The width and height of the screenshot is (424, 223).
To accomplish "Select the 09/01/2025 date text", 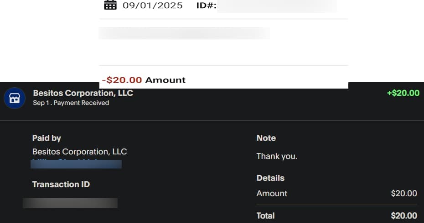I will (153, 6).
